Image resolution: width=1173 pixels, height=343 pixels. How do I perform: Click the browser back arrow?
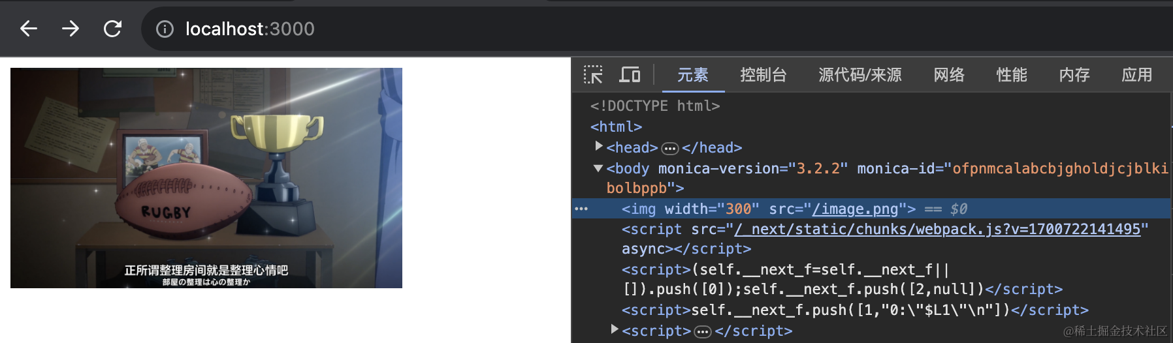(x=28, y=29)
